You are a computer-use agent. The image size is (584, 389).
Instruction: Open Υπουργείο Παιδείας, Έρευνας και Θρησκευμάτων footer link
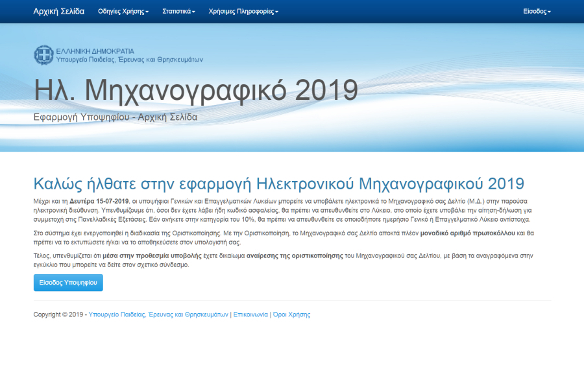[x=158, y=314]
